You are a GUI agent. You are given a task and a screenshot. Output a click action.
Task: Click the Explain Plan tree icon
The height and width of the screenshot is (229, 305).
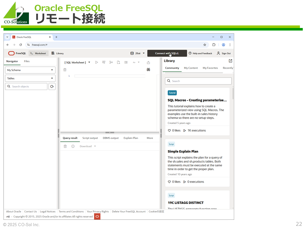coord(111,62)
